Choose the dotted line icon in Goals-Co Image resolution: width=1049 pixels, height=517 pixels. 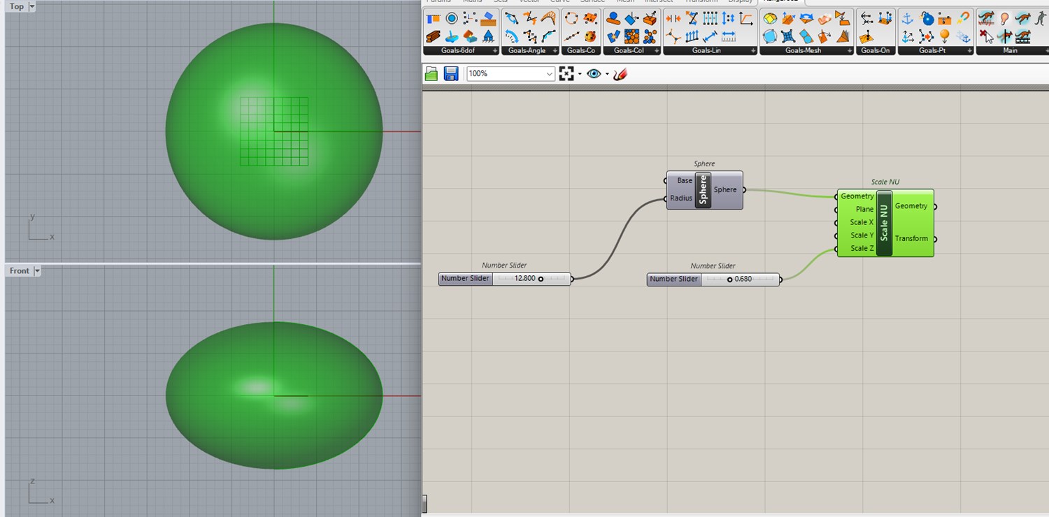(571, 36)
